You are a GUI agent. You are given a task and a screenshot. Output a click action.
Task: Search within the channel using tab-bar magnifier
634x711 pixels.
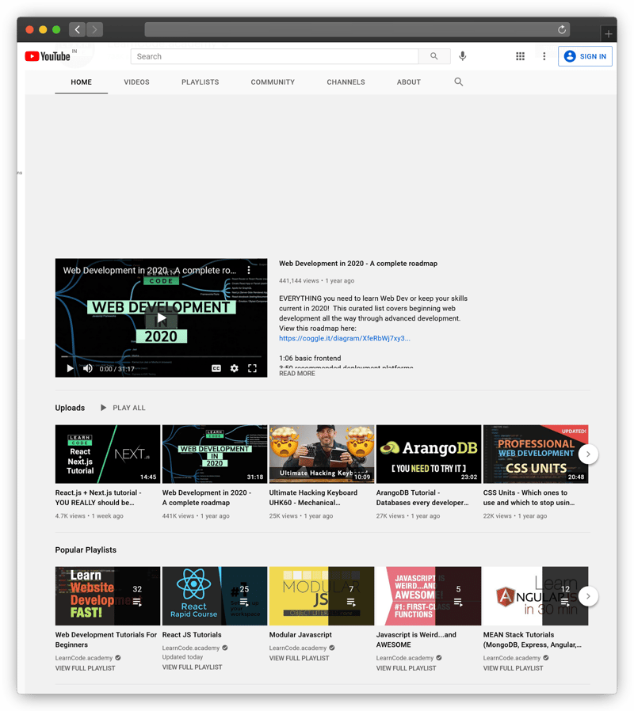[459, 82]
